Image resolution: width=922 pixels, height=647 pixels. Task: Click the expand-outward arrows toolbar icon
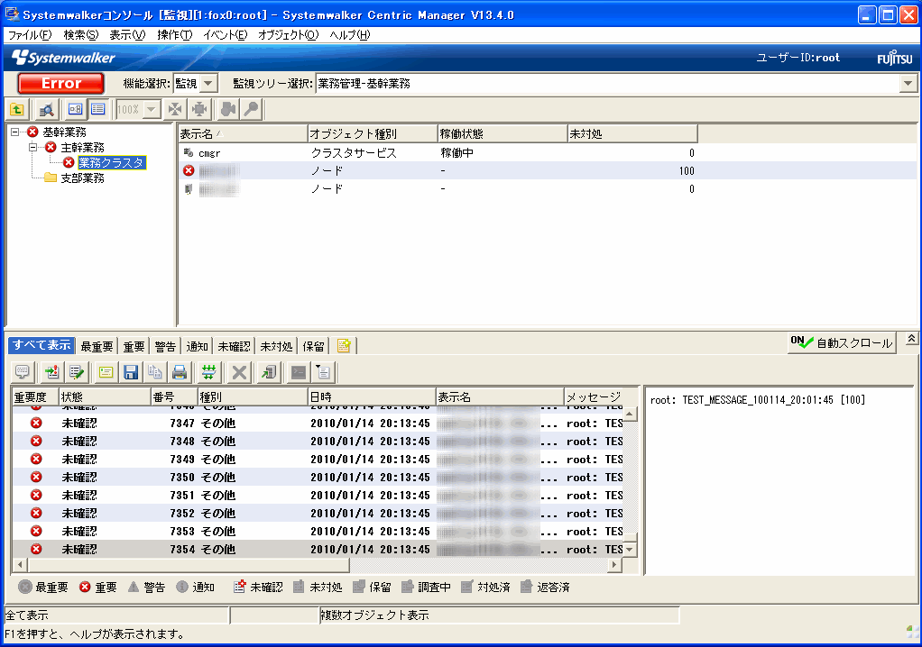point(199,109)
